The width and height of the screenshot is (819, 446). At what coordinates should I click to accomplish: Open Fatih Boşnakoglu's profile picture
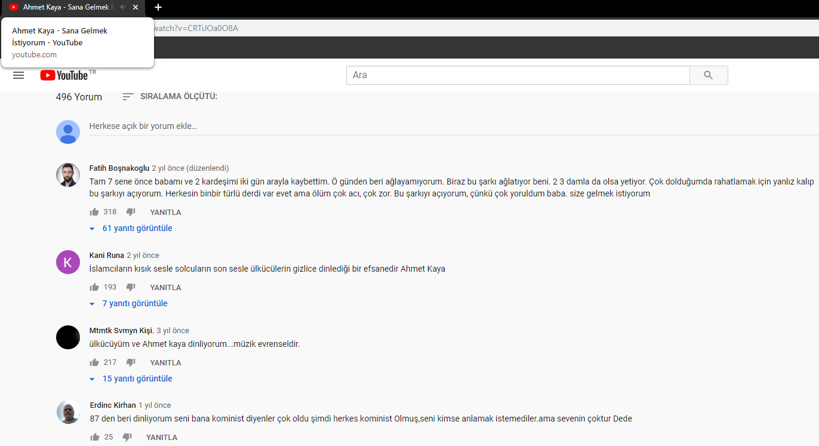tap(68, 175)
